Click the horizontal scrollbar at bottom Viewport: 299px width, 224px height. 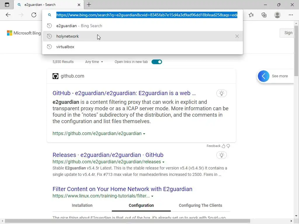[127, 221]
